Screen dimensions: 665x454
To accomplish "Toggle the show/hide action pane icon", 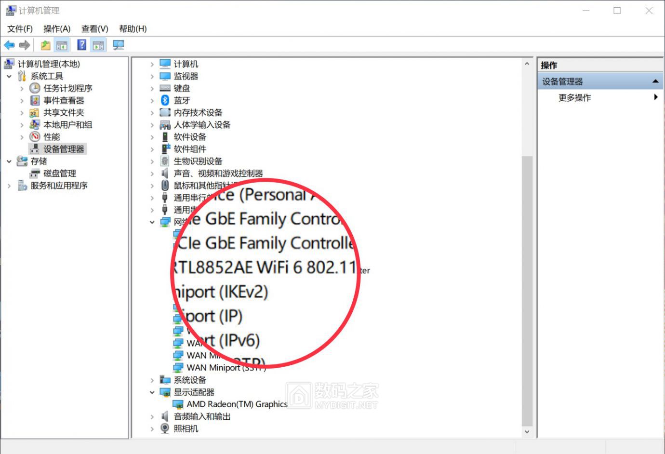I will [98, 45].
